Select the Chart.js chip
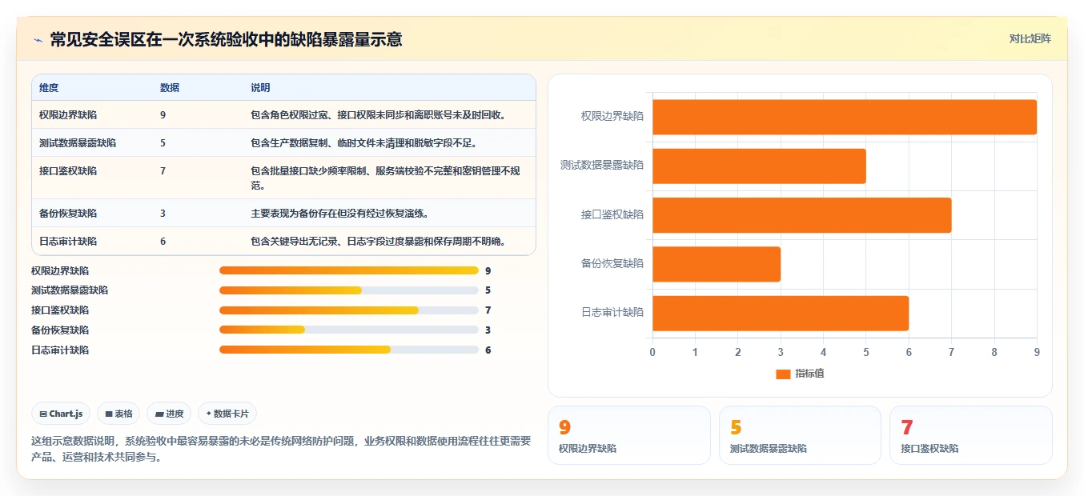This screenshot has height=496, width=1084. [x=61, y=414]
